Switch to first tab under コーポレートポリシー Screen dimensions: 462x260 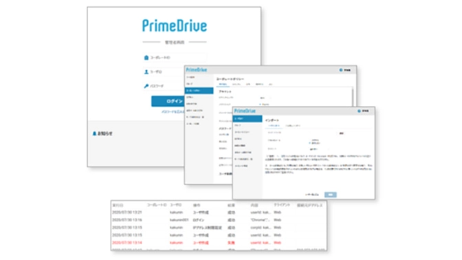[x=223, y=85]
